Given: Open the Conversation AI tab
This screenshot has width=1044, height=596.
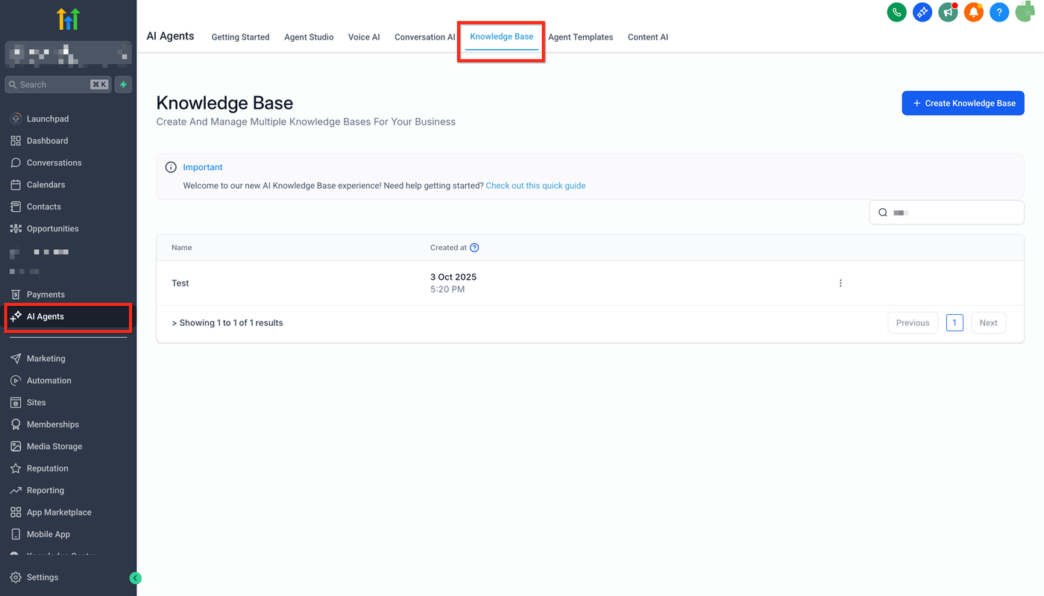Looking at the screenshot, I should click(x=424, y=37).
